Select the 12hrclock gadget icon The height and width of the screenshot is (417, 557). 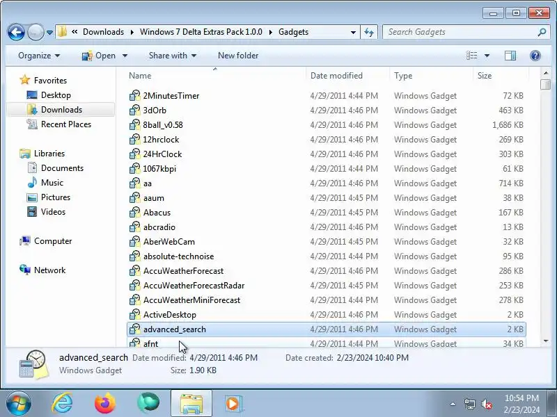coord(134,140)
